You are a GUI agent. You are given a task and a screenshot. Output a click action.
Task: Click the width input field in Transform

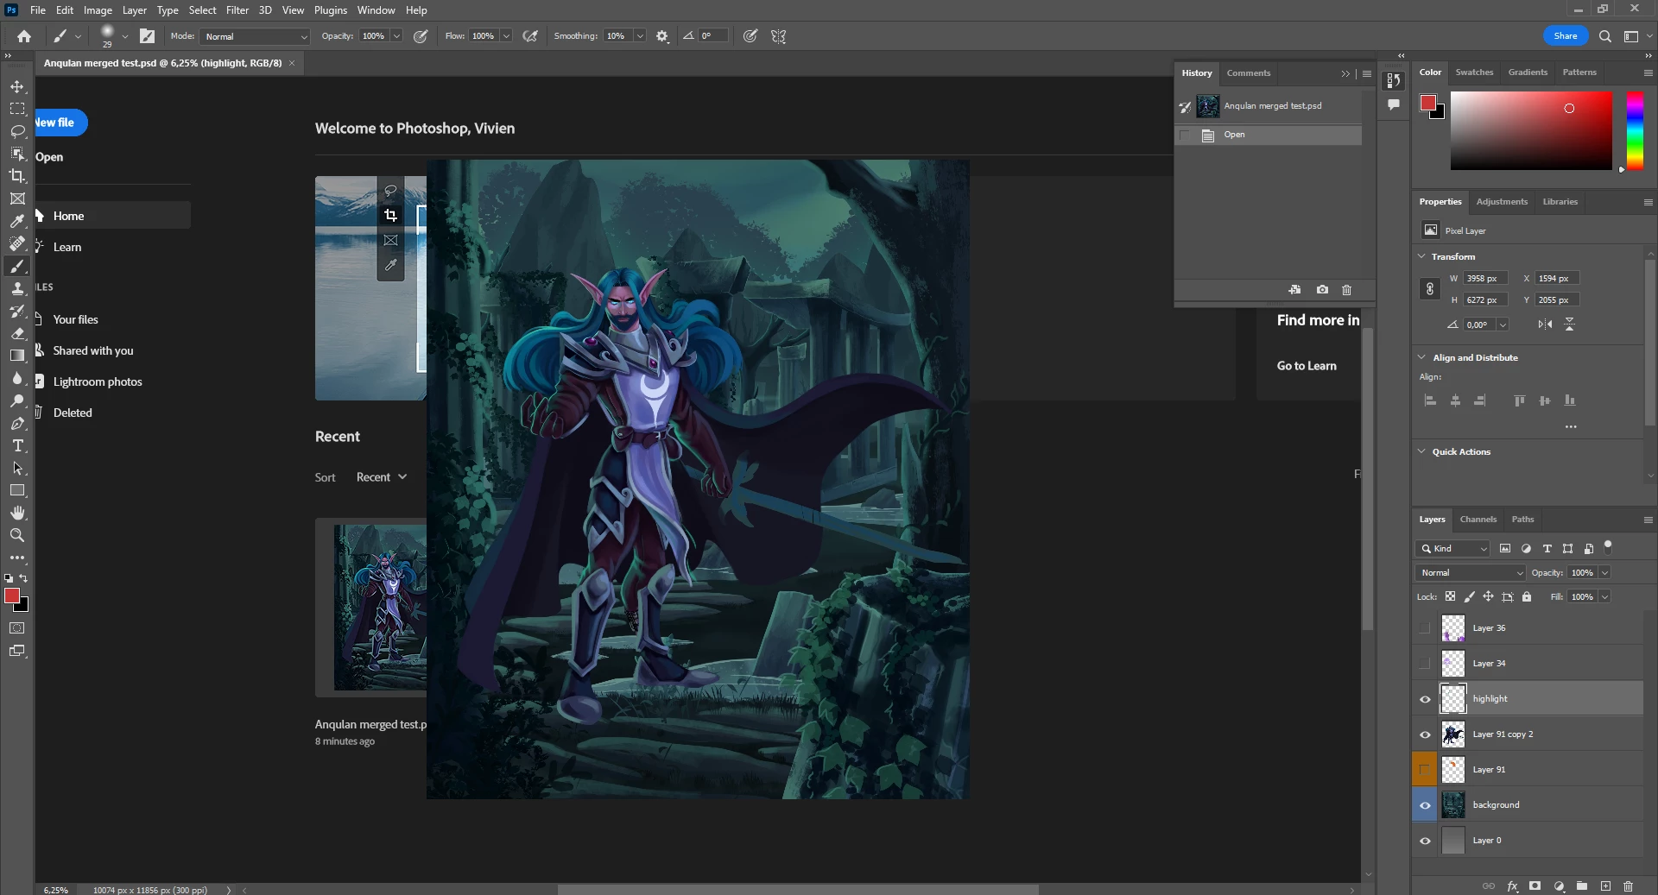[x=1484, y=279]
